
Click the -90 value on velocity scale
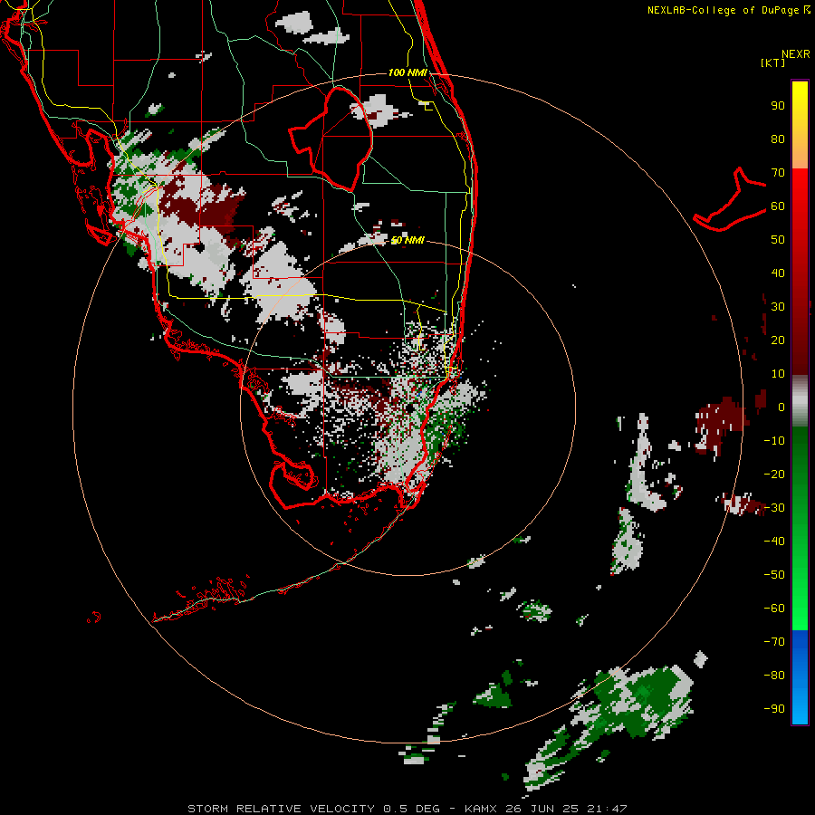(774, 709)
